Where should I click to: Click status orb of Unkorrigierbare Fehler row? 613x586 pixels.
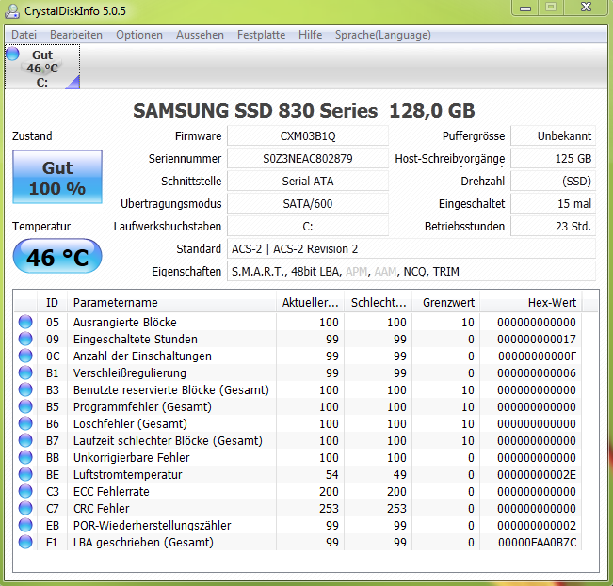[x=25, y=457]
